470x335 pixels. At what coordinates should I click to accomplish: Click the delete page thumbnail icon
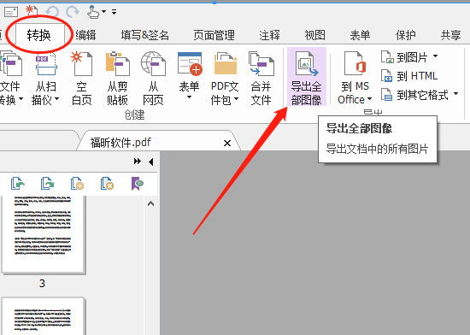107,184
